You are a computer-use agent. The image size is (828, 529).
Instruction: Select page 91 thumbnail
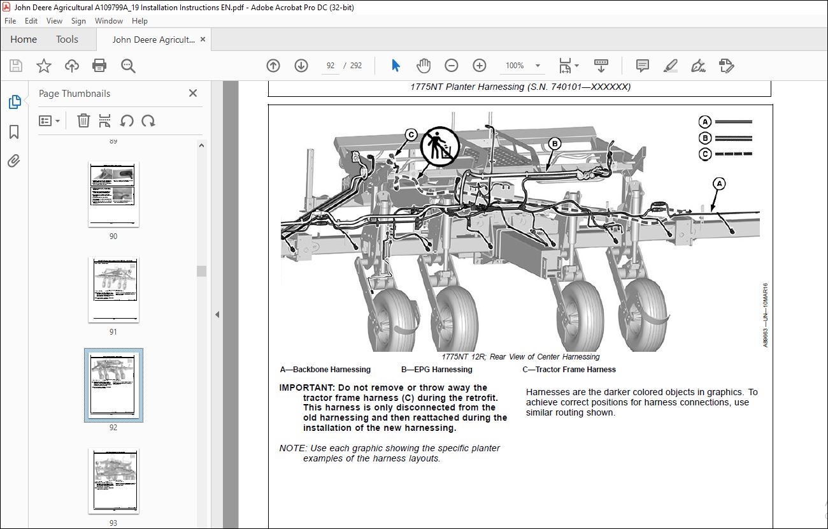point(113,289)
